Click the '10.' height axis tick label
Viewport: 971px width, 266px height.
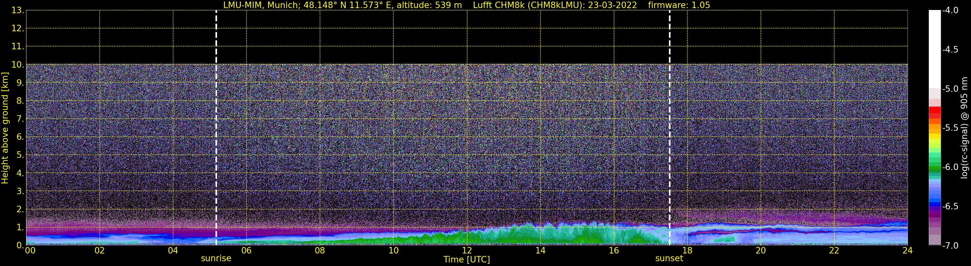(17, 65)
